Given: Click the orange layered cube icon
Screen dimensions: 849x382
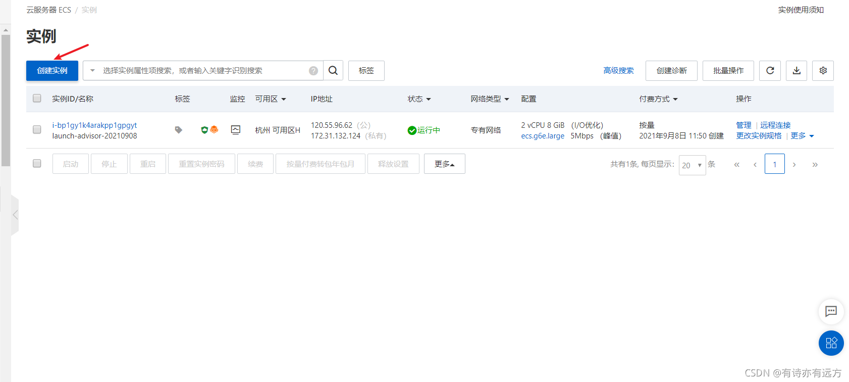Looking at the screenshot, I should pyautogui.click(x=214, y=130).
